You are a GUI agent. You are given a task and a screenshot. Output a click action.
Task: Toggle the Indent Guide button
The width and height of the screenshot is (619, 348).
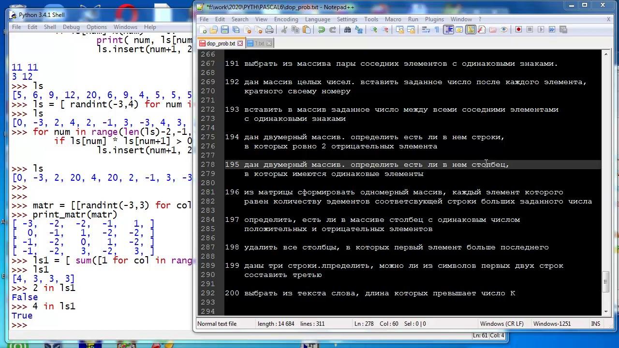(x=448, y=29)
